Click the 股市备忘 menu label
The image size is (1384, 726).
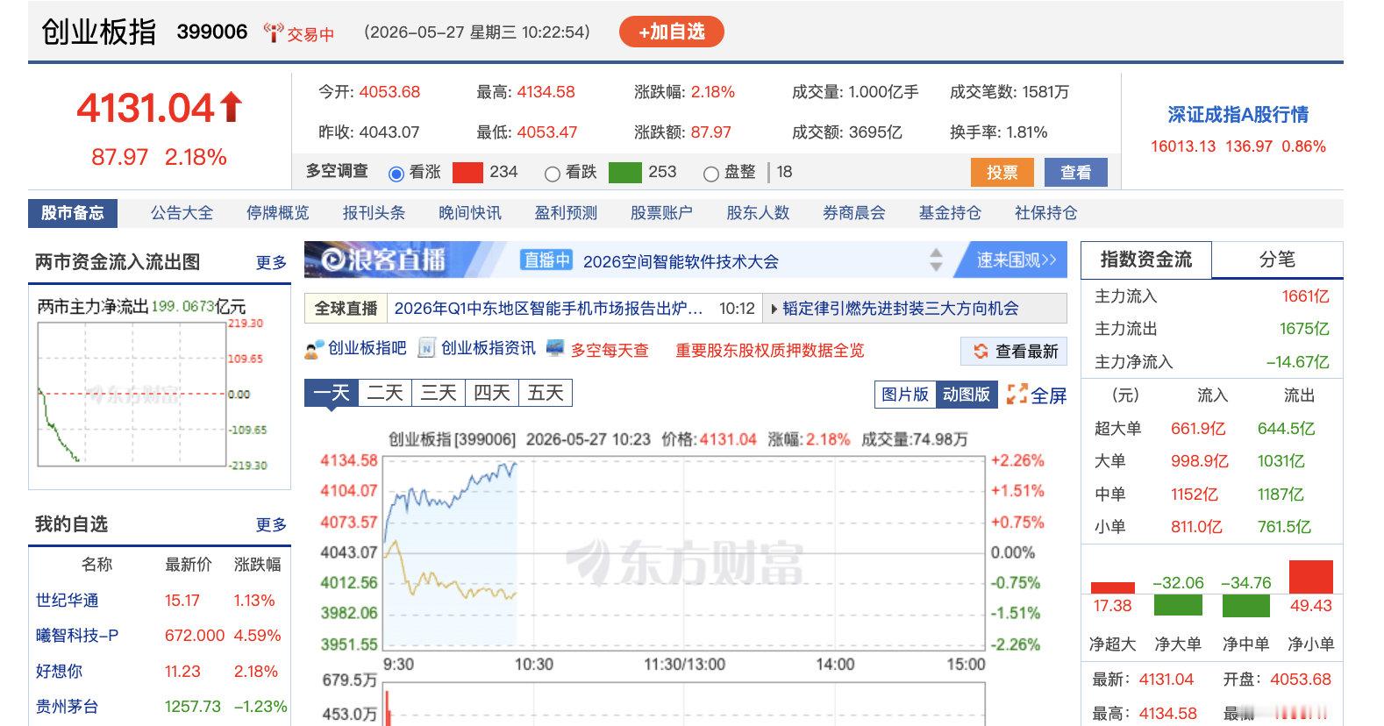click(73, 213)
